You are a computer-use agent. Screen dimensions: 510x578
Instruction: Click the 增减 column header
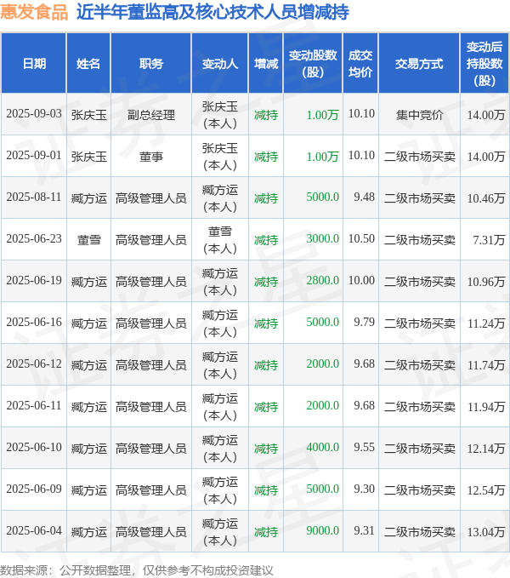[x=266, y=63]
